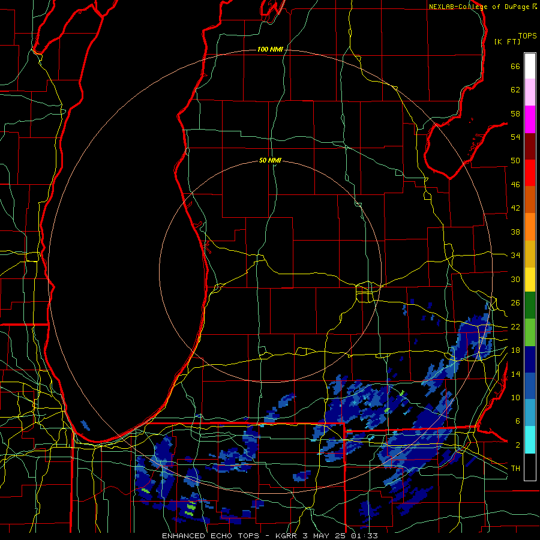Click the light pink legend swatch
Viewport: 540px width, 540px height.
(x=530, y=92)
